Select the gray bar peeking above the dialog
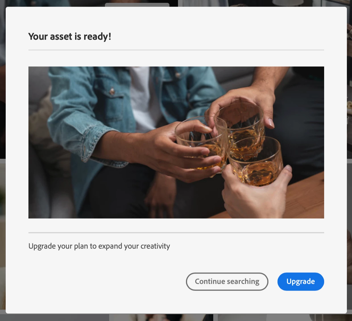Screen dimensions: 352x321 [x=137, y=5]
